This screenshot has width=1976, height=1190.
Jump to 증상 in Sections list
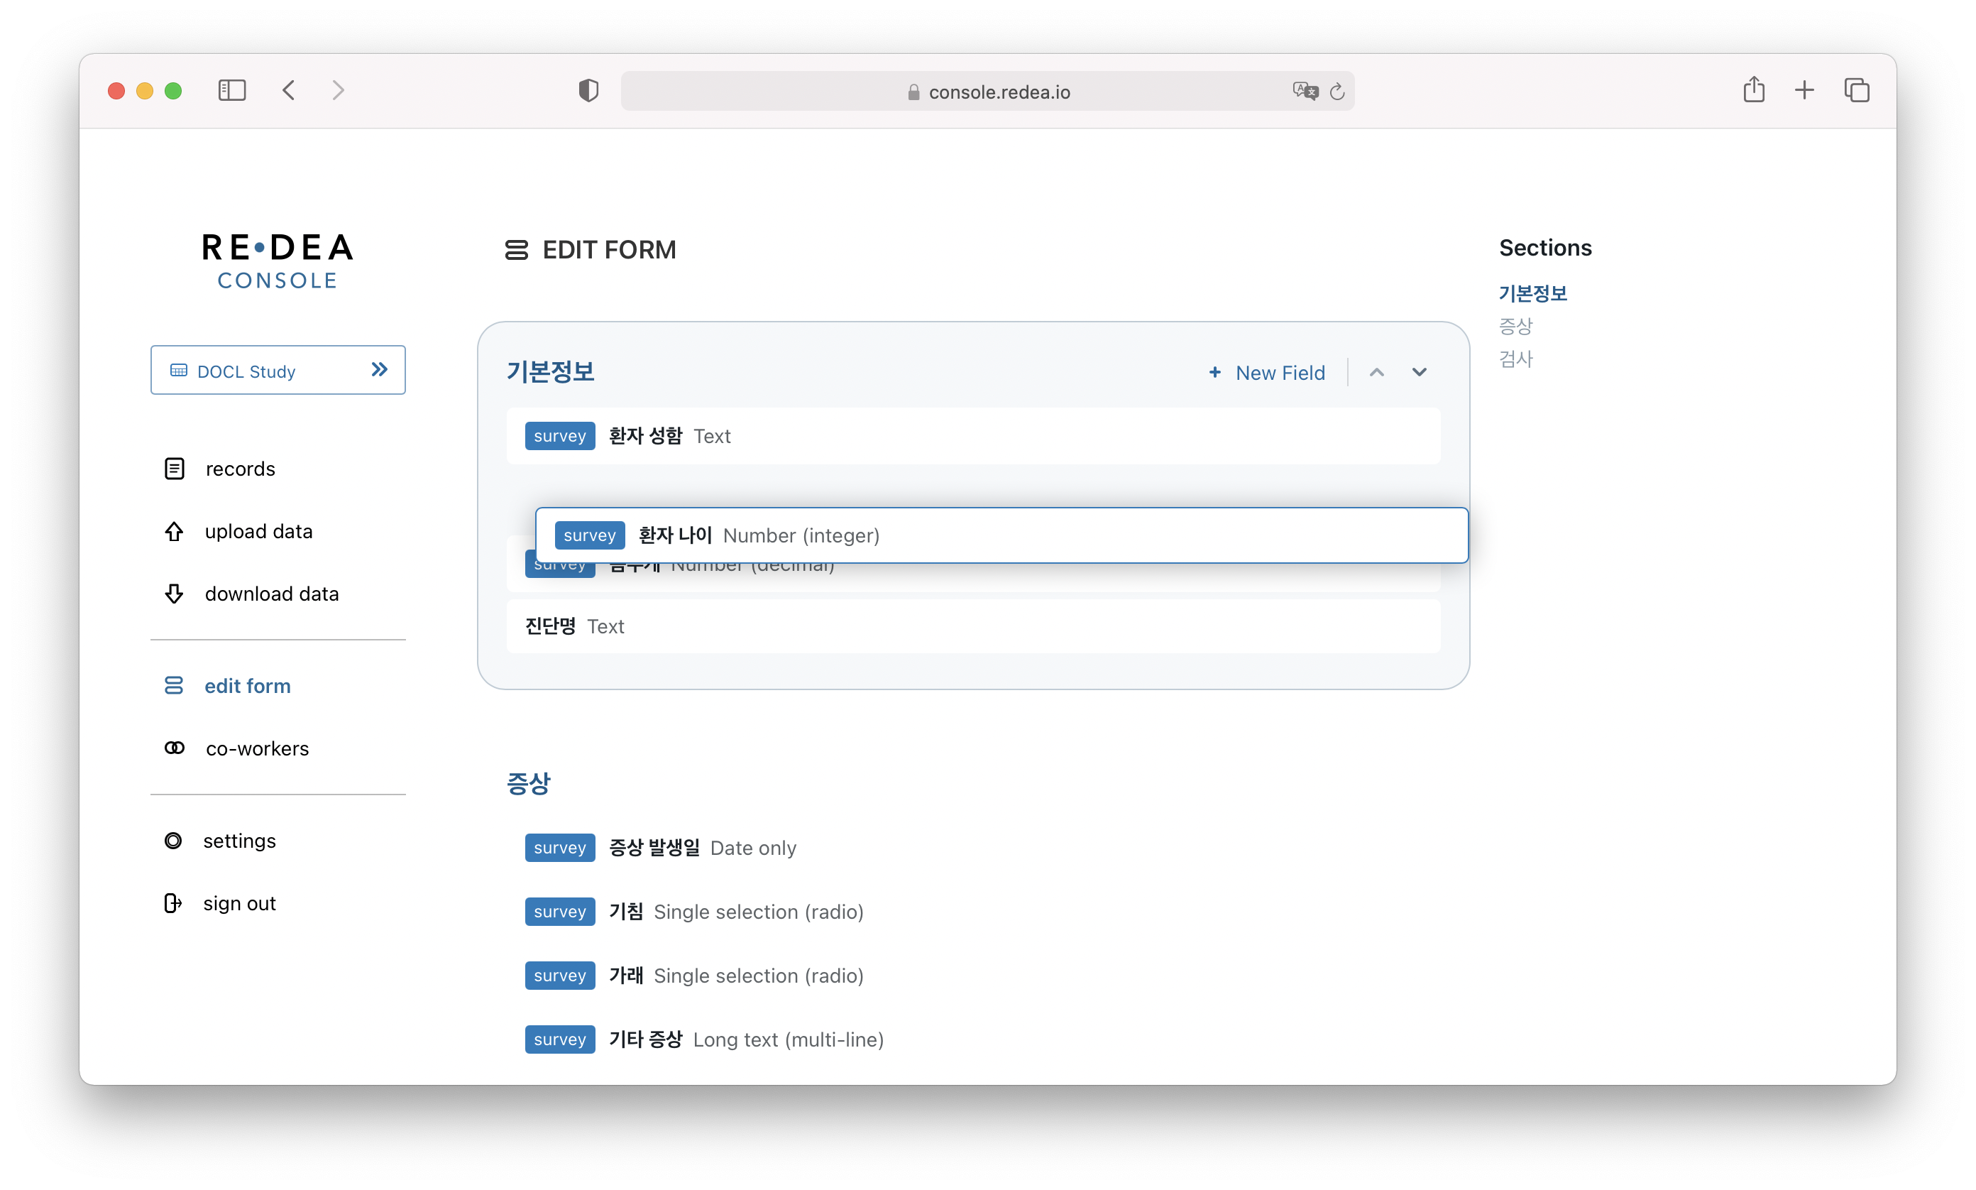[x=1515, y=327]
